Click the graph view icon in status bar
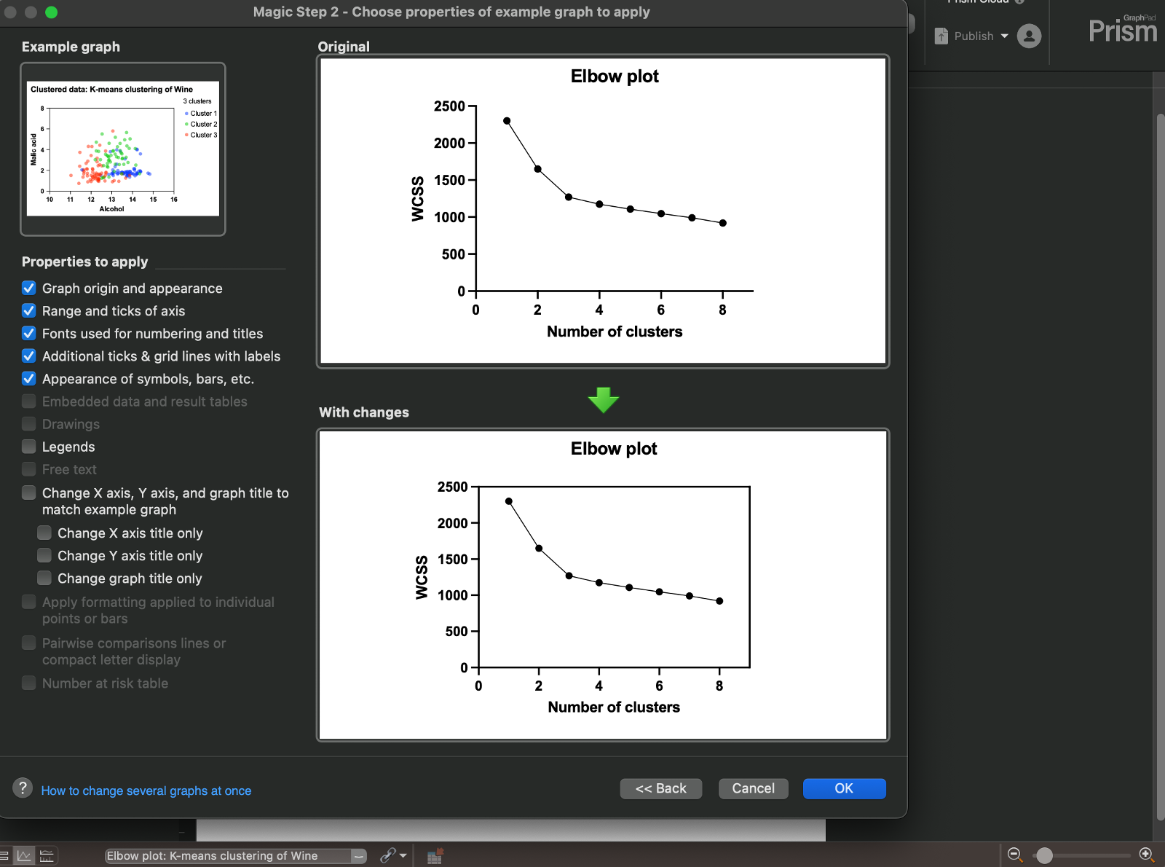The image size is (1165, 867). tap(24, 856)
